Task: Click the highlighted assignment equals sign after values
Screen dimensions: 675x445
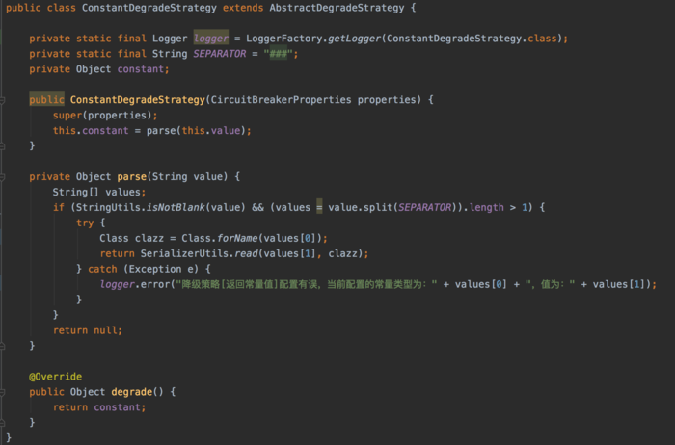Action: click(x=319, y=207)
